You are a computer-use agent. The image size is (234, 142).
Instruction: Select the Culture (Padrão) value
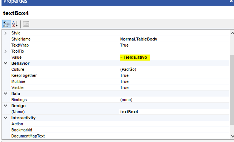174,69
